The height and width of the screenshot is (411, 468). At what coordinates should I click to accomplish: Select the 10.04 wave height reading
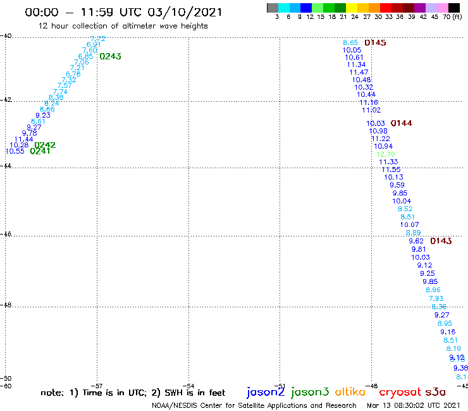pos(402,201)
